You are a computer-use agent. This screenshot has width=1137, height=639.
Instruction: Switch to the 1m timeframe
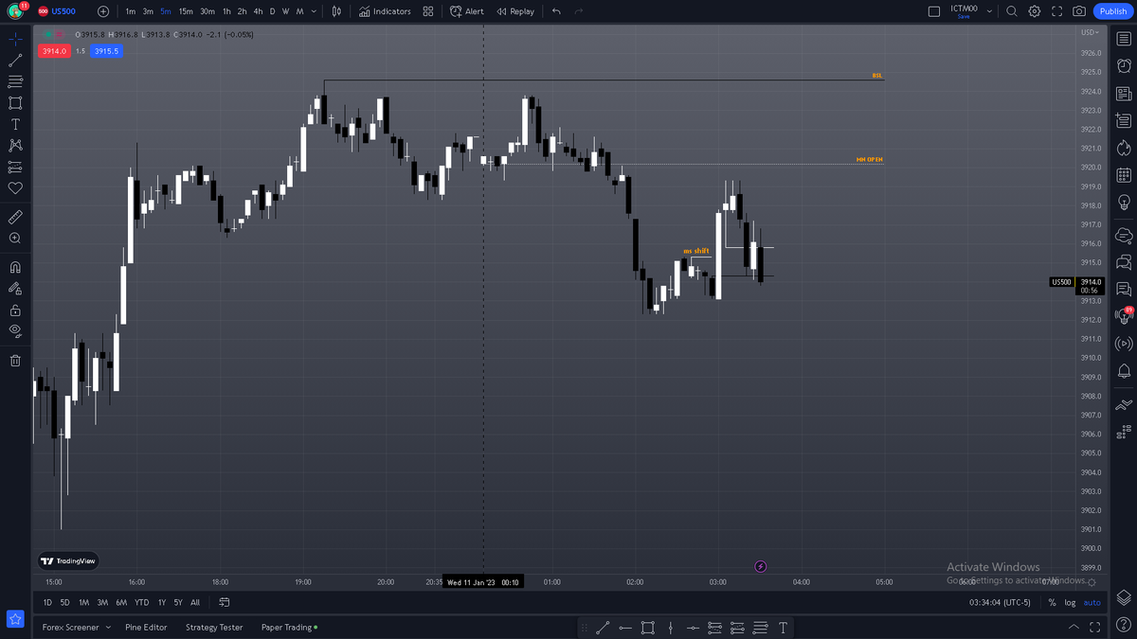click(131, 11)
